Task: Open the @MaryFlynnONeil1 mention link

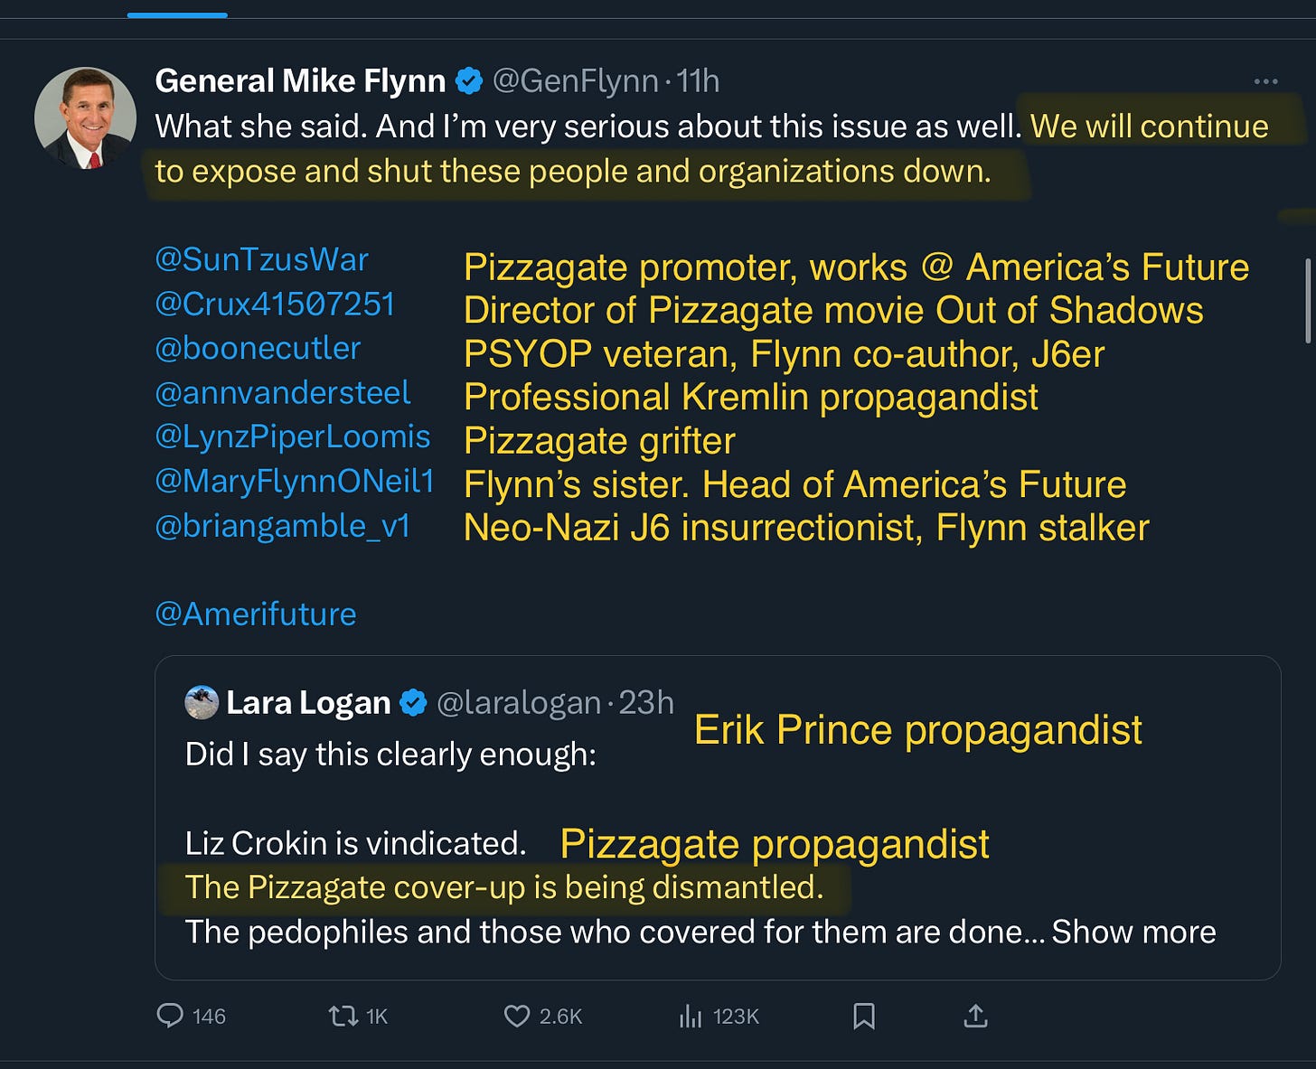Action: pyautogui.click(x=295, y=481)
